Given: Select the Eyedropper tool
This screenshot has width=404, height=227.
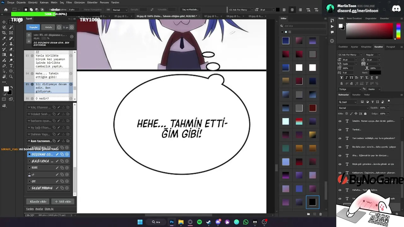Looking at the screenshot, I should click(4, 38).
